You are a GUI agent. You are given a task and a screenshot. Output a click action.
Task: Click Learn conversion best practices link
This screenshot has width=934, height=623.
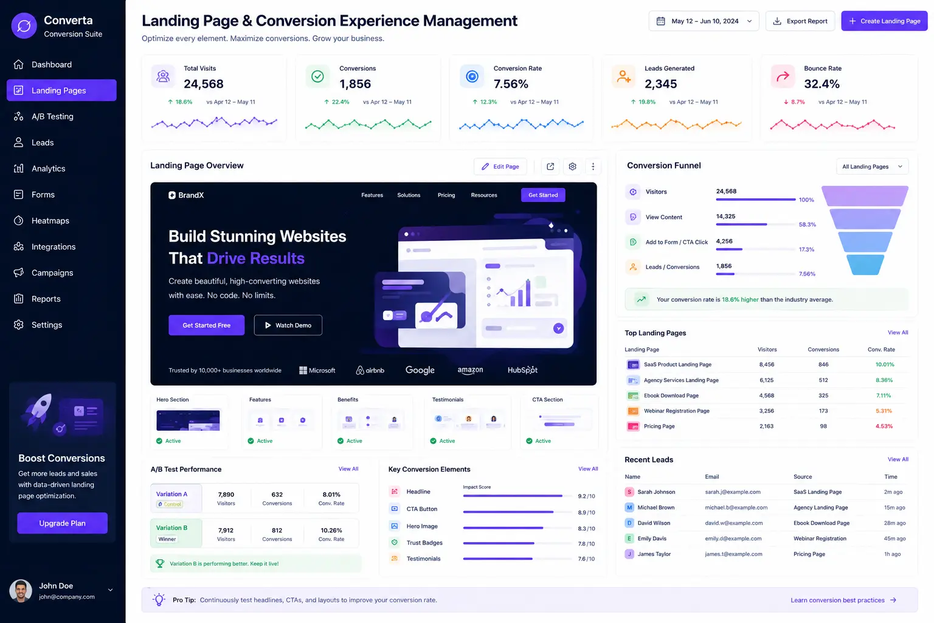pos(843,600)
